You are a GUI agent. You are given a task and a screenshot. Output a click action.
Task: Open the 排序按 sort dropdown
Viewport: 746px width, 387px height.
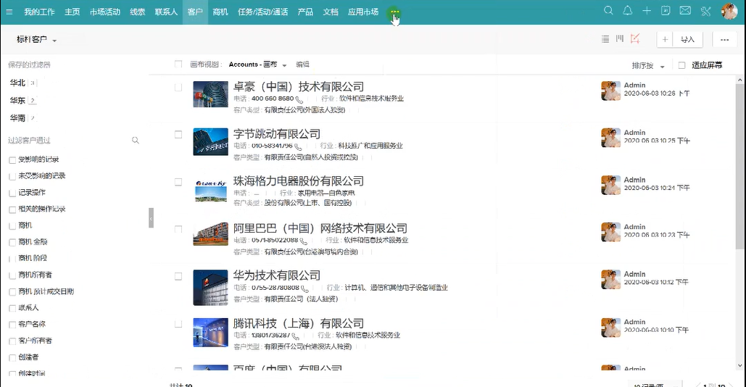(x=647, y=66)
